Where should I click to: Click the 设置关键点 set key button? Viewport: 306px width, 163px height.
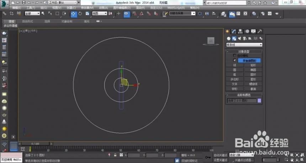tap(220, 160)
